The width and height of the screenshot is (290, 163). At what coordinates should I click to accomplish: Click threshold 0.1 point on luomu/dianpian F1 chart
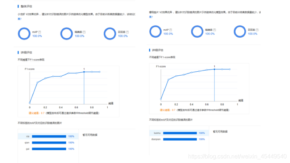pyautogui.click(x=169, y=80)
